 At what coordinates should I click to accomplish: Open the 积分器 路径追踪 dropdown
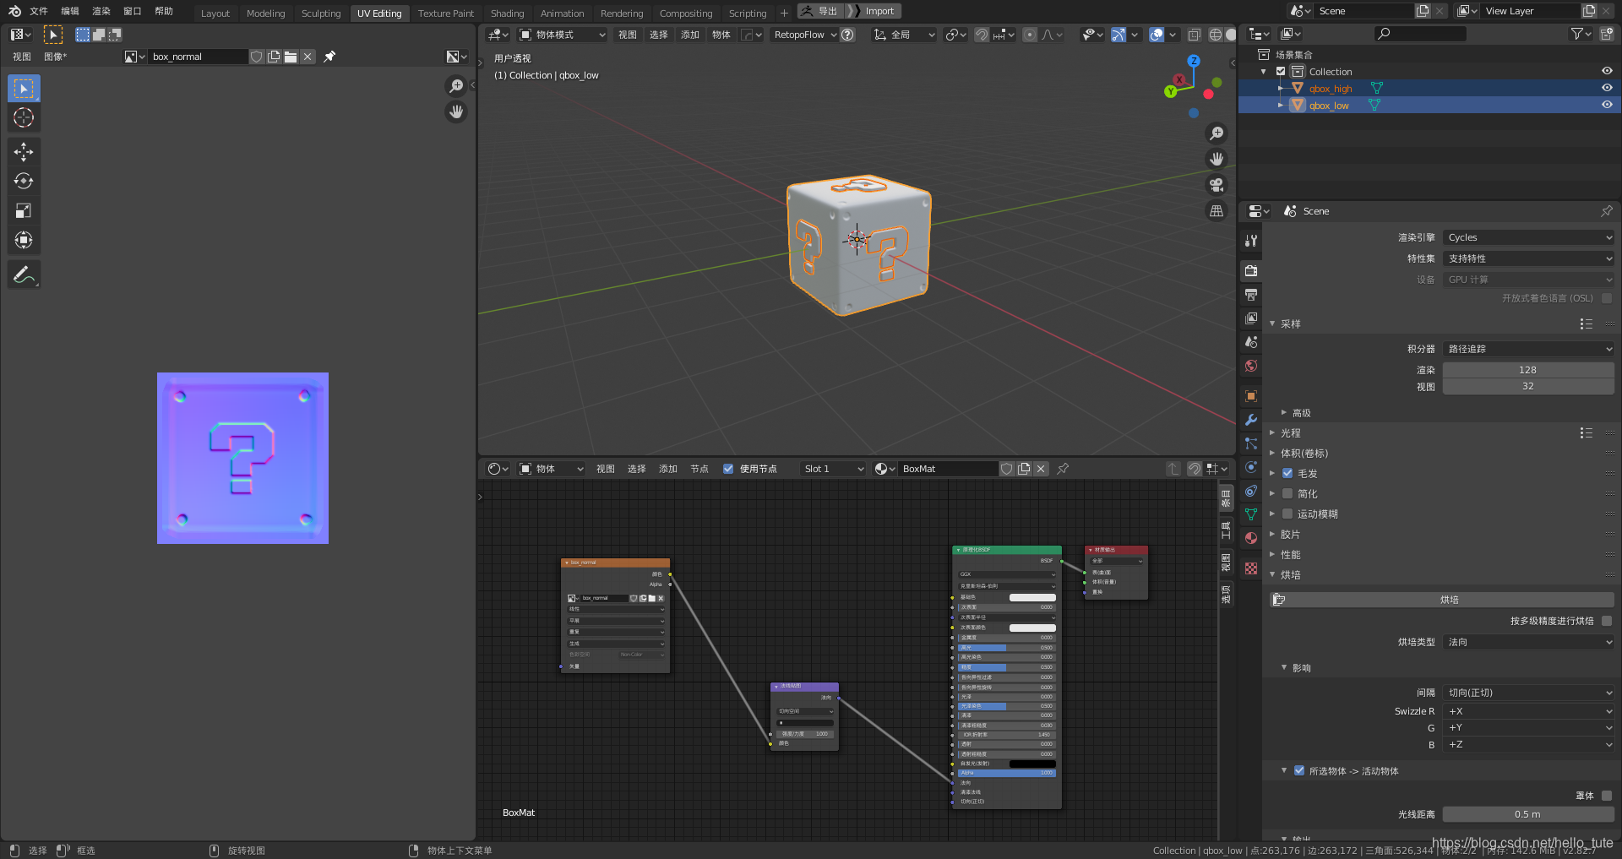[x=1528, y=349]
